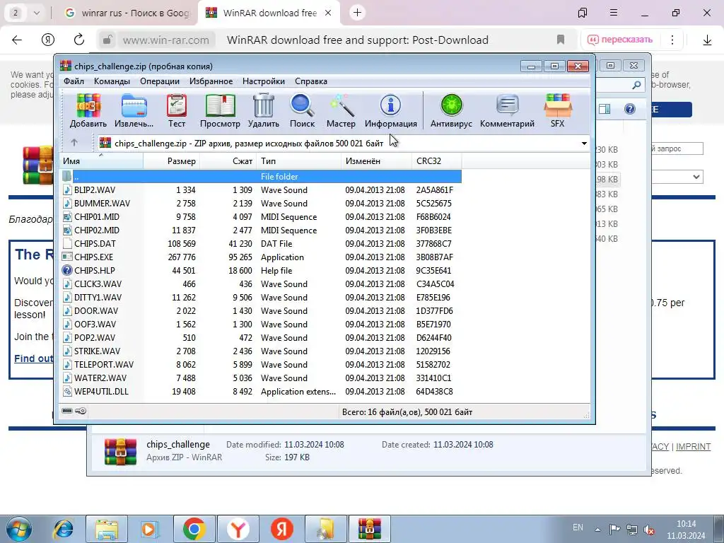This screenshot has width=724, height=543.
Task: Open the Поиск (Find) magnifier tool
Action: 302,111
